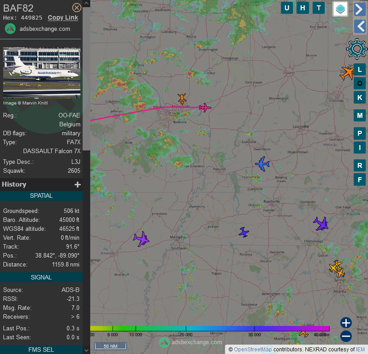
Task: Click the hex code 449825
Action: [31, 18]
